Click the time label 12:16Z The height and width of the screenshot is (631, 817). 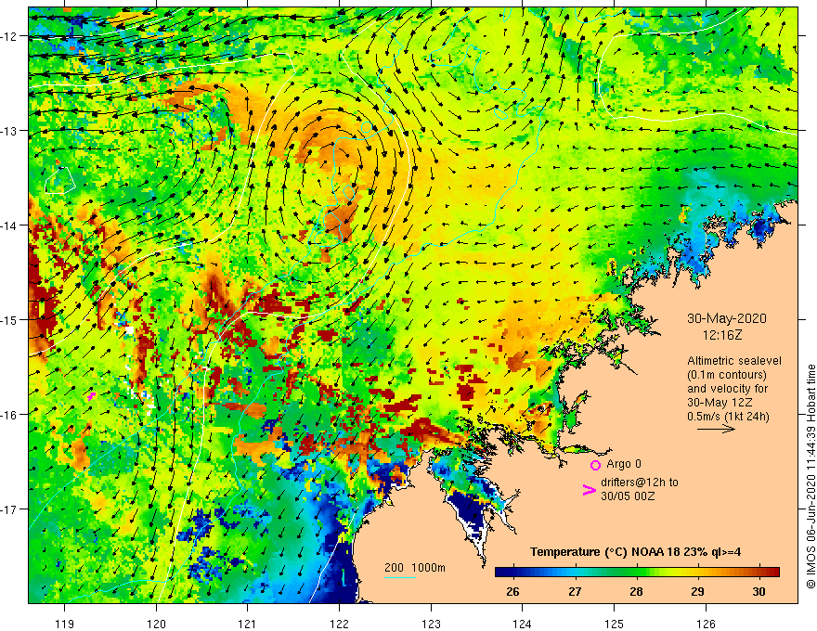tap(721, 335)
